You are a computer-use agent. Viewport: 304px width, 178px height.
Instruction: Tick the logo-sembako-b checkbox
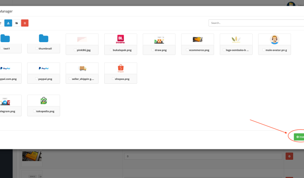tap(224, 50)
